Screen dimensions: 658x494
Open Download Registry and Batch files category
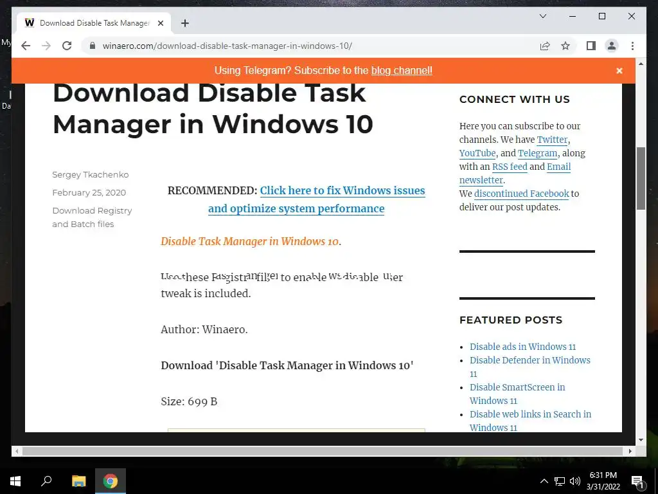click(x=92, y=217)
